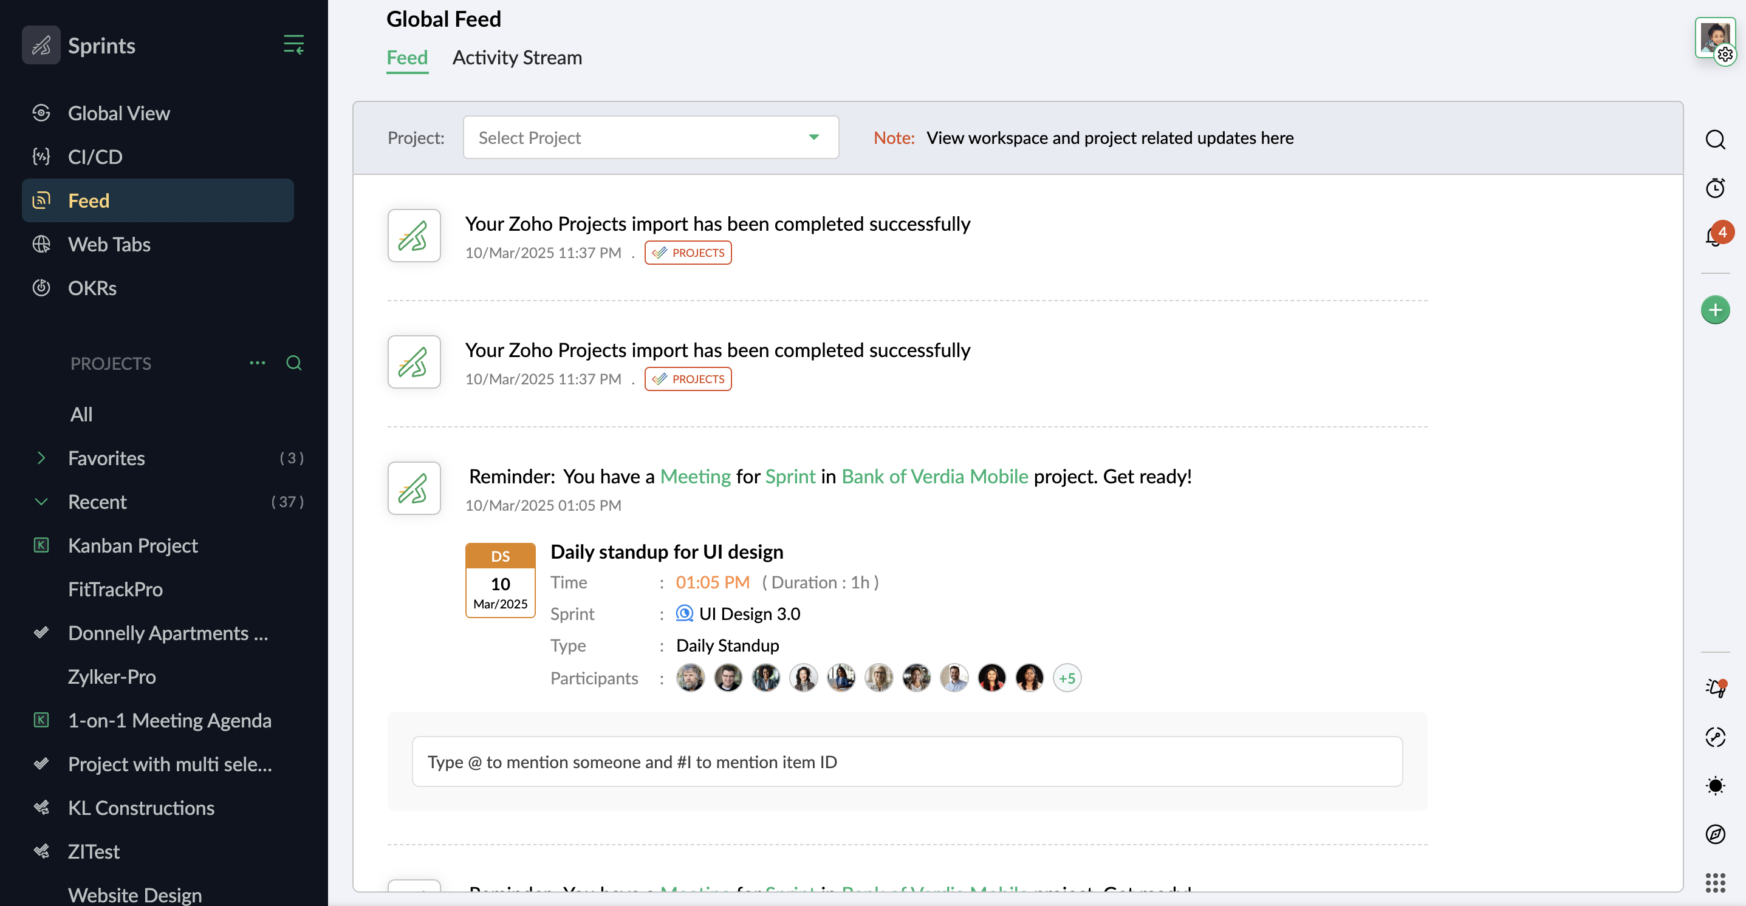Search projects using the sidebar magnifier
The image size is (1746, 906).
[x=293, y=363]
